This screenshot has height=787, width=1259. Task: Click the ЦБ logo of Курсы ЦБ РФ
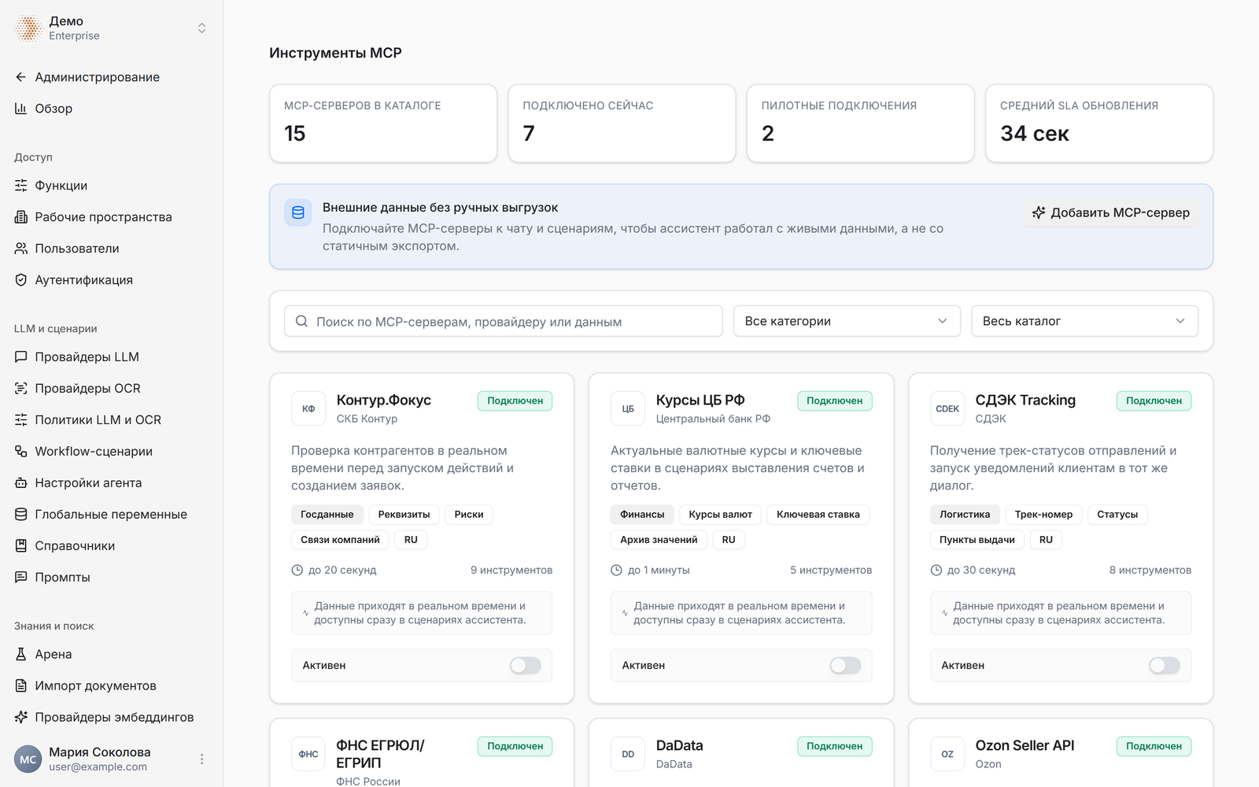click(628, 408)
